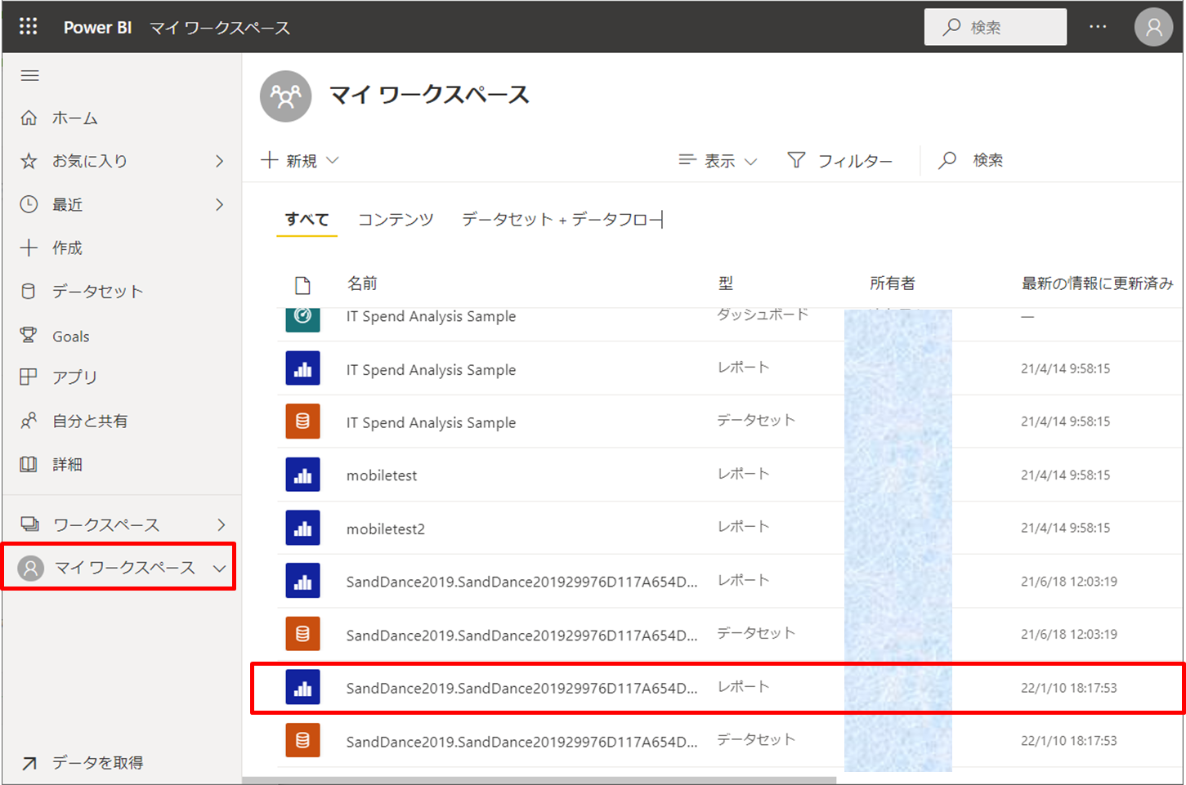Click the Goals trophy icon
Image resolution: width=1186 pixels, height=785 pixels.
click(x=29, y=335)
